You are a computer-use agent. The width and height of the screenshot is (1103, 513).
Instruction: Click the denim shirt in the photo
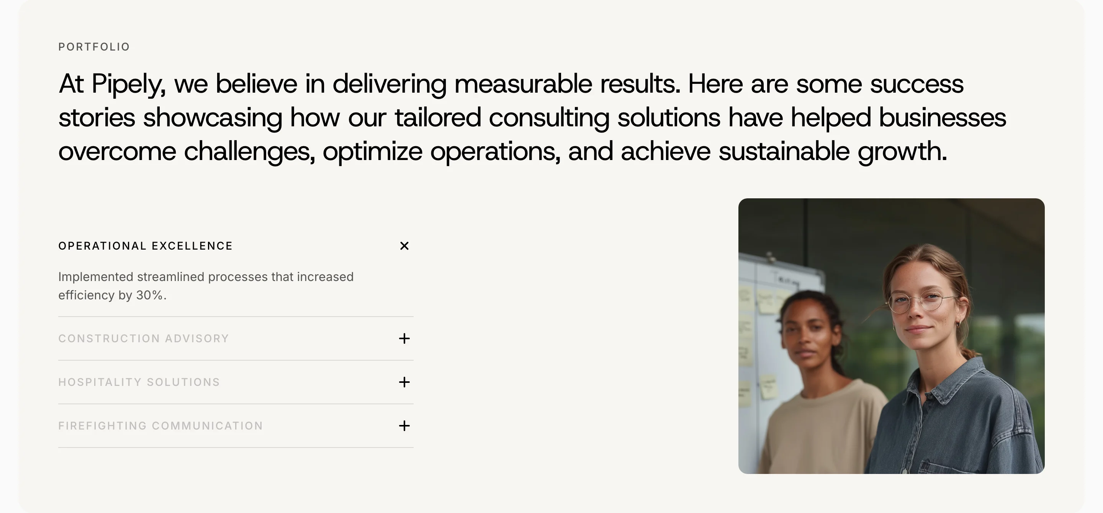click(x=955, y=423)
